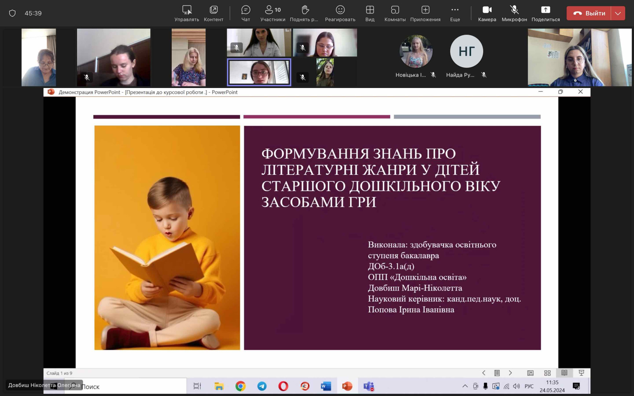Unmute the Microphone
Viewport: 634px width, 396px height.
click(x=514, y=13)
